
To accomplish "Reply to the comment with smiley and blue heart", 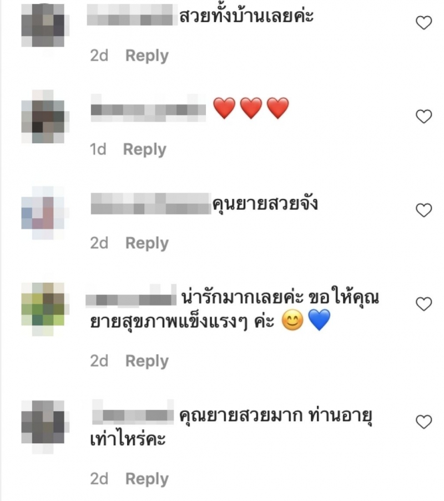I will [x=147, y=361].
